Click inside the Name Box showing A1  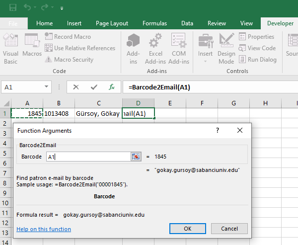click(22, 87)
